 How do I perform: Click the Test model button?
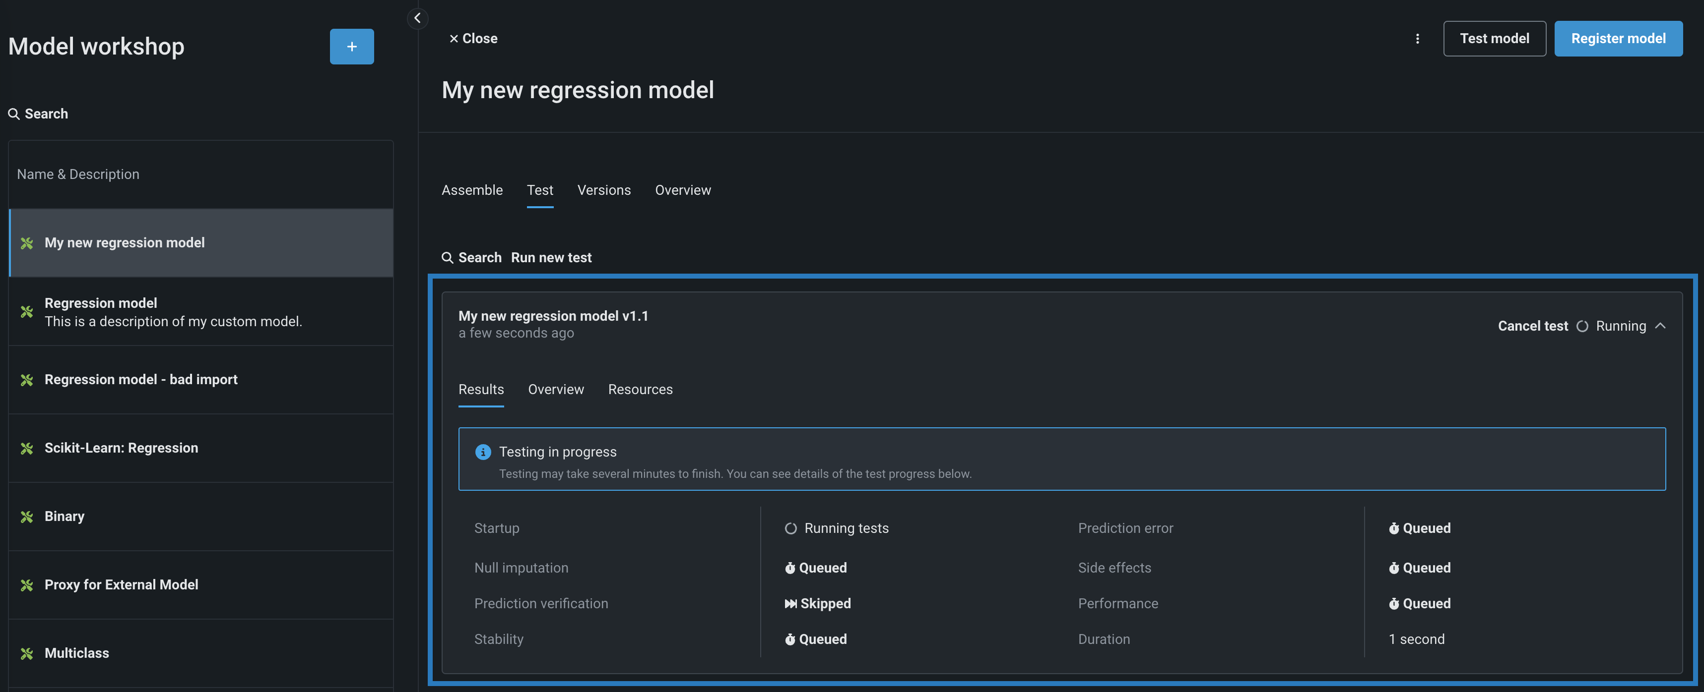(1494, 38)
